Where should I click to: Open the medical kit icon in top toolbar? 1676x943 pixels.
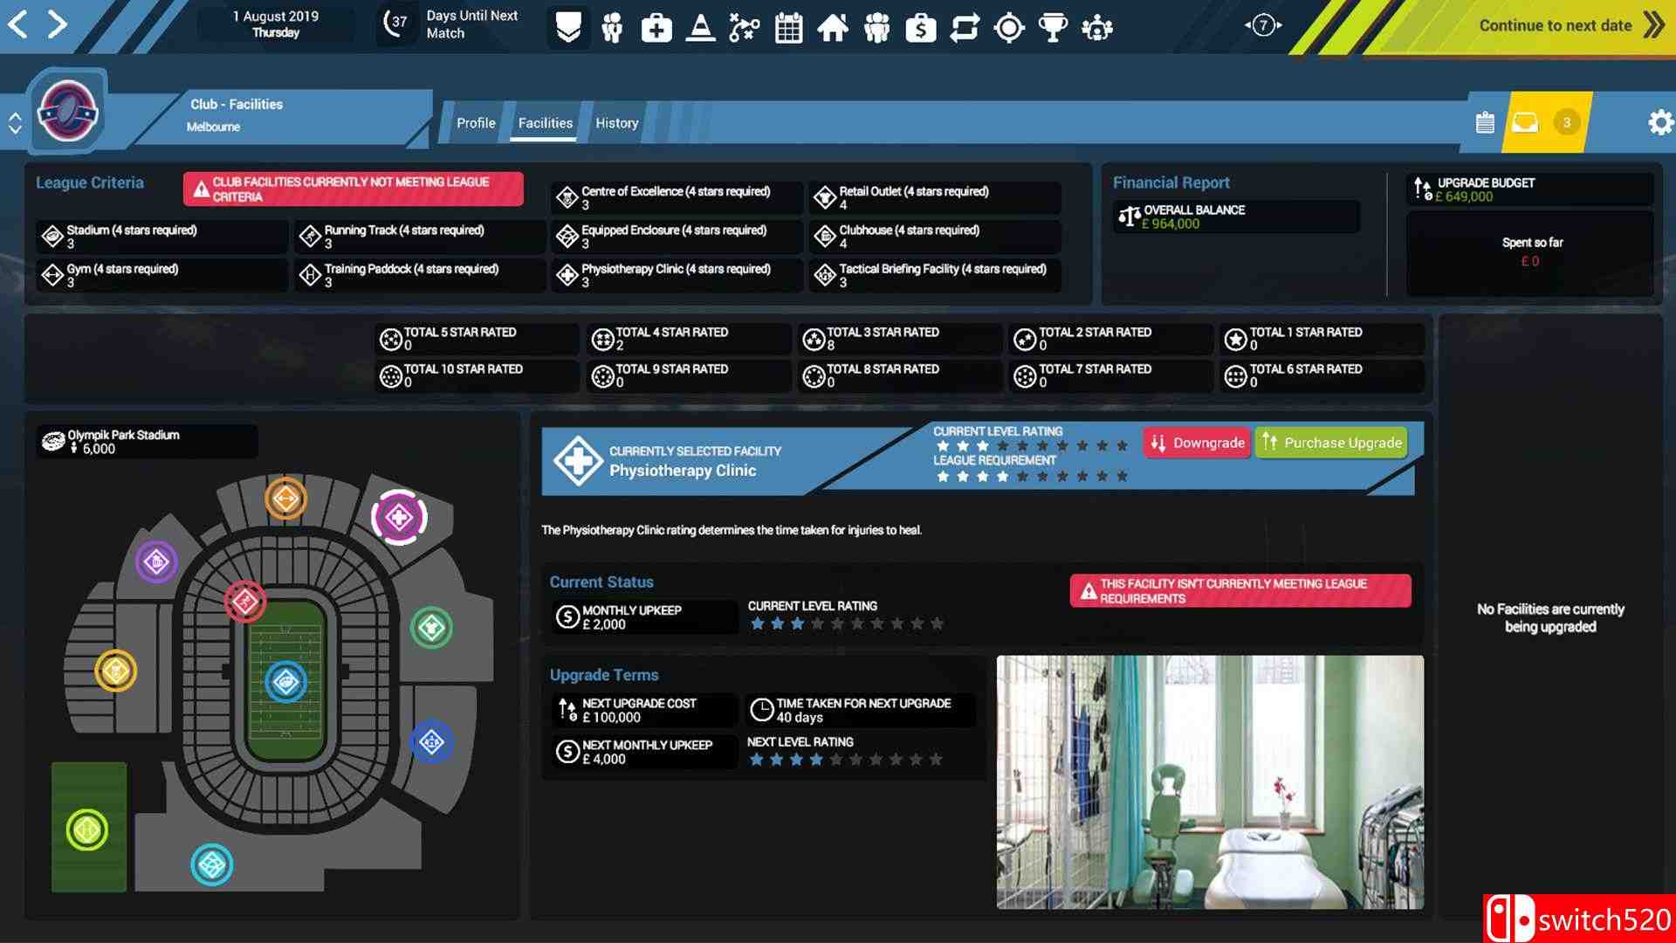[656, 28]
